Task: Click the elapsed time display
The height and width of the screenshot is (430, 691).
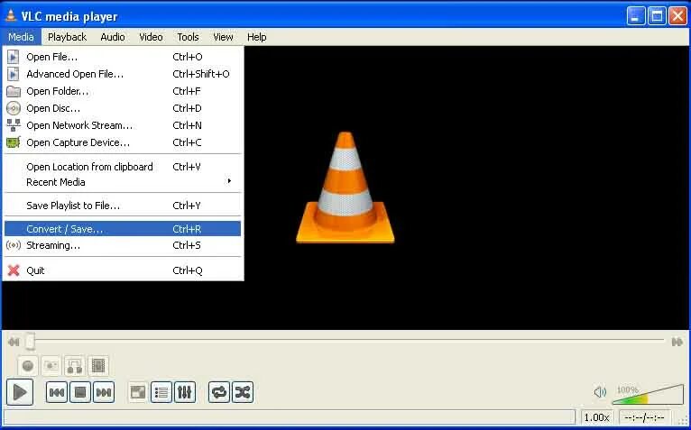Action: (x=644, y=416)
